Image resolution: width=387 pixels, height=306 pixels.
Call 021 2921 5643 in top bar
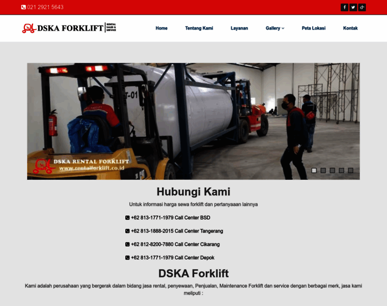pyautogui.click(x=45, y=7)
